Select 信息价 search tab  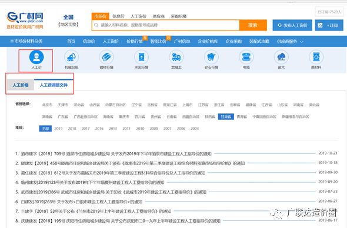click(x=118, y=16)
